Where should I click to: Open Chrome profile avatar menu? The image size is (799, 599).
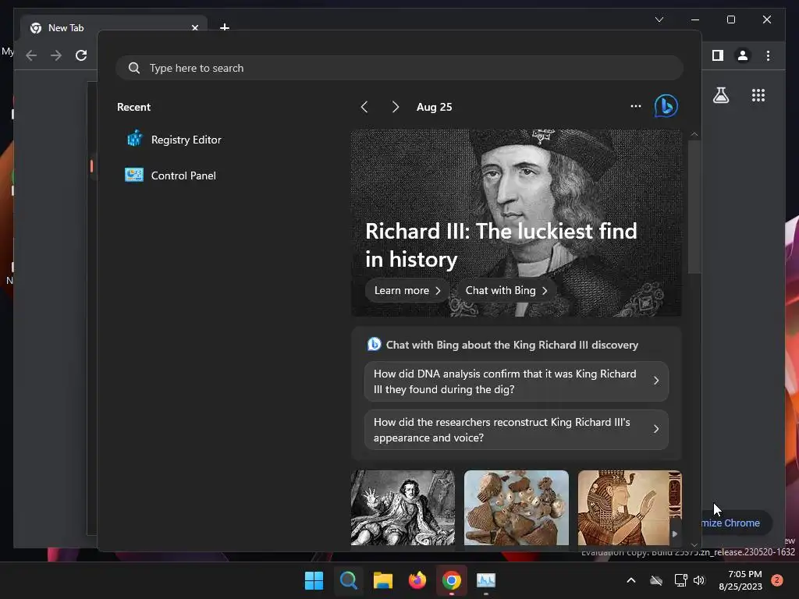743,55
